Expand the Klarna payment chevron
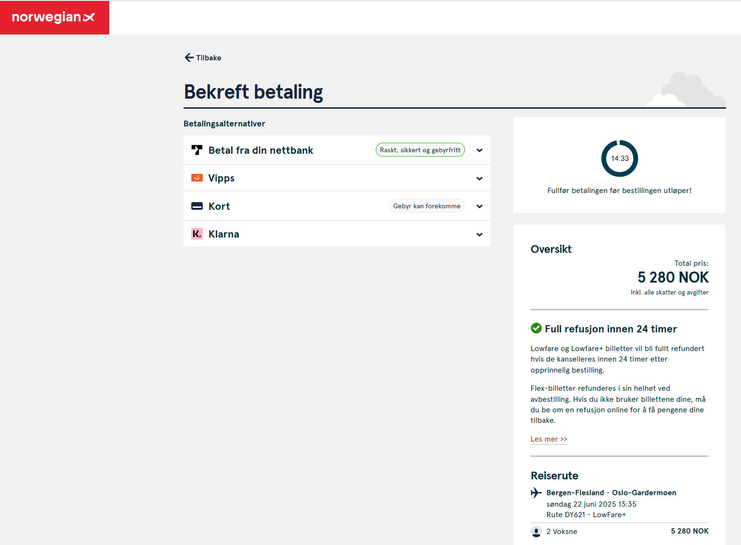Viewport: 741px width, 545px height. click(x=479, y=235)
